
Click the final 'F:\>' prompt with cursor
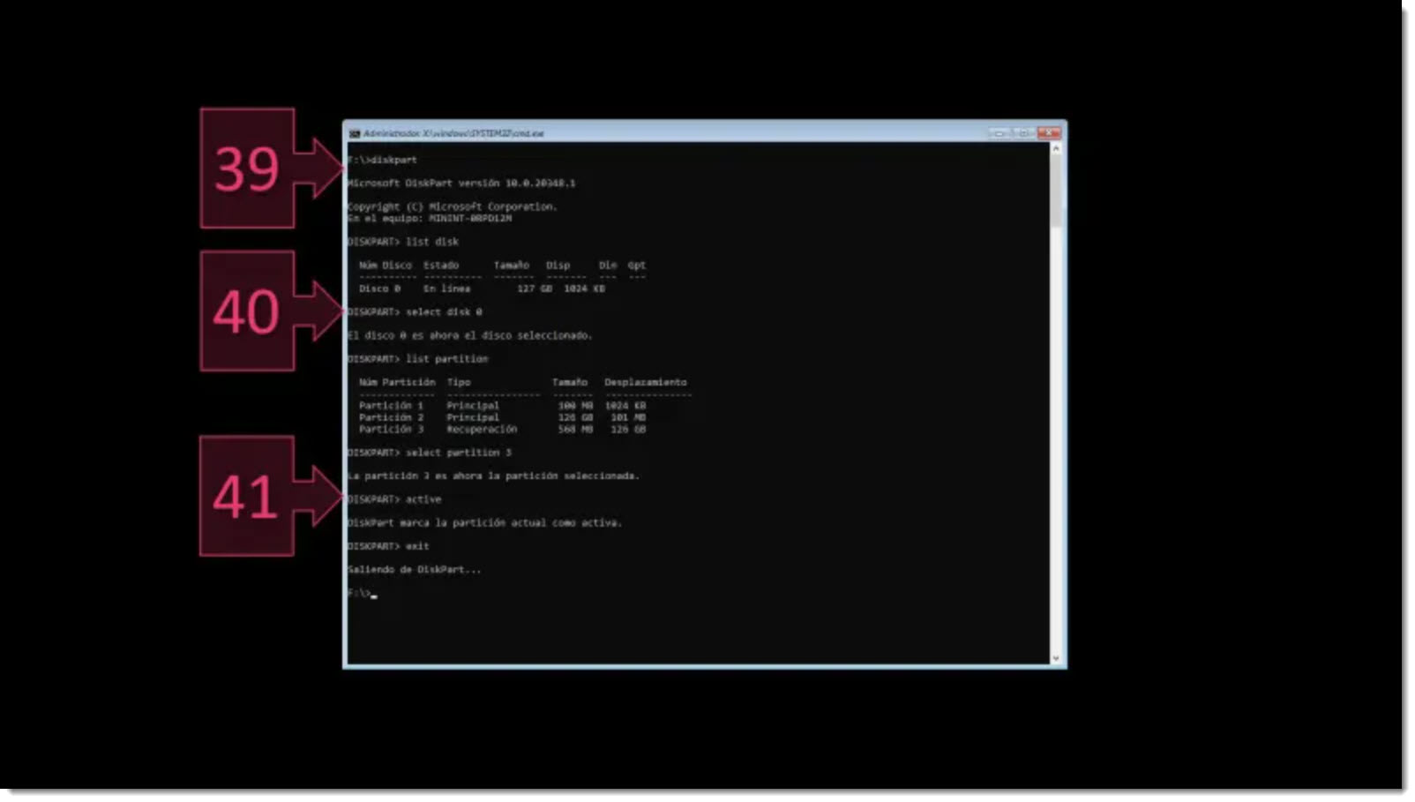363,593
